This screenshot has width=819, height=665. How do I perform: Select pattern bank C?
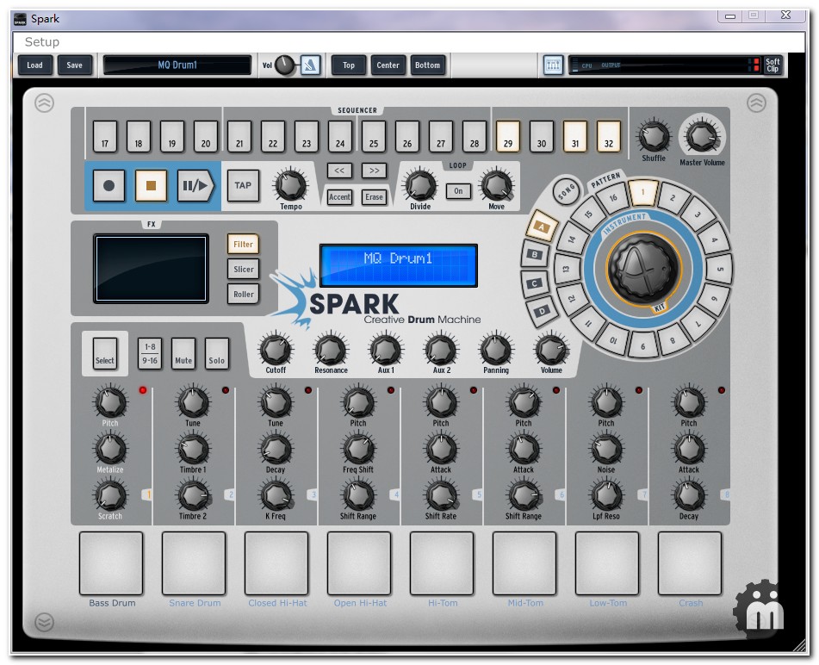pyautogui.click(x=534, y=283)
